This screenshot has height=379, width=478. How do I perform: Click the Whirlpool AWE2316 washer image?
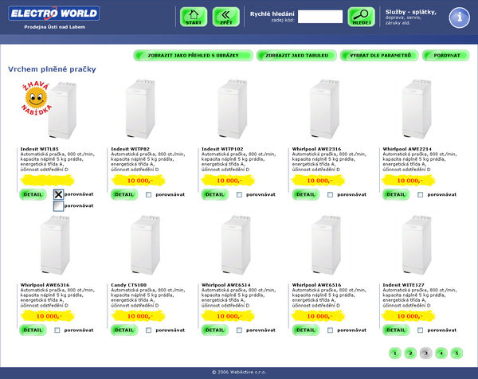pyautogui.click(x=325, y=109)
